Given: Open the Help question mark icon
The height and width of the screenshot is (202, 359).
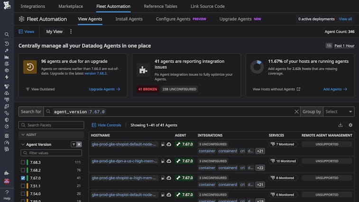Looking at the screenshot, I should [x=7, y=193].
